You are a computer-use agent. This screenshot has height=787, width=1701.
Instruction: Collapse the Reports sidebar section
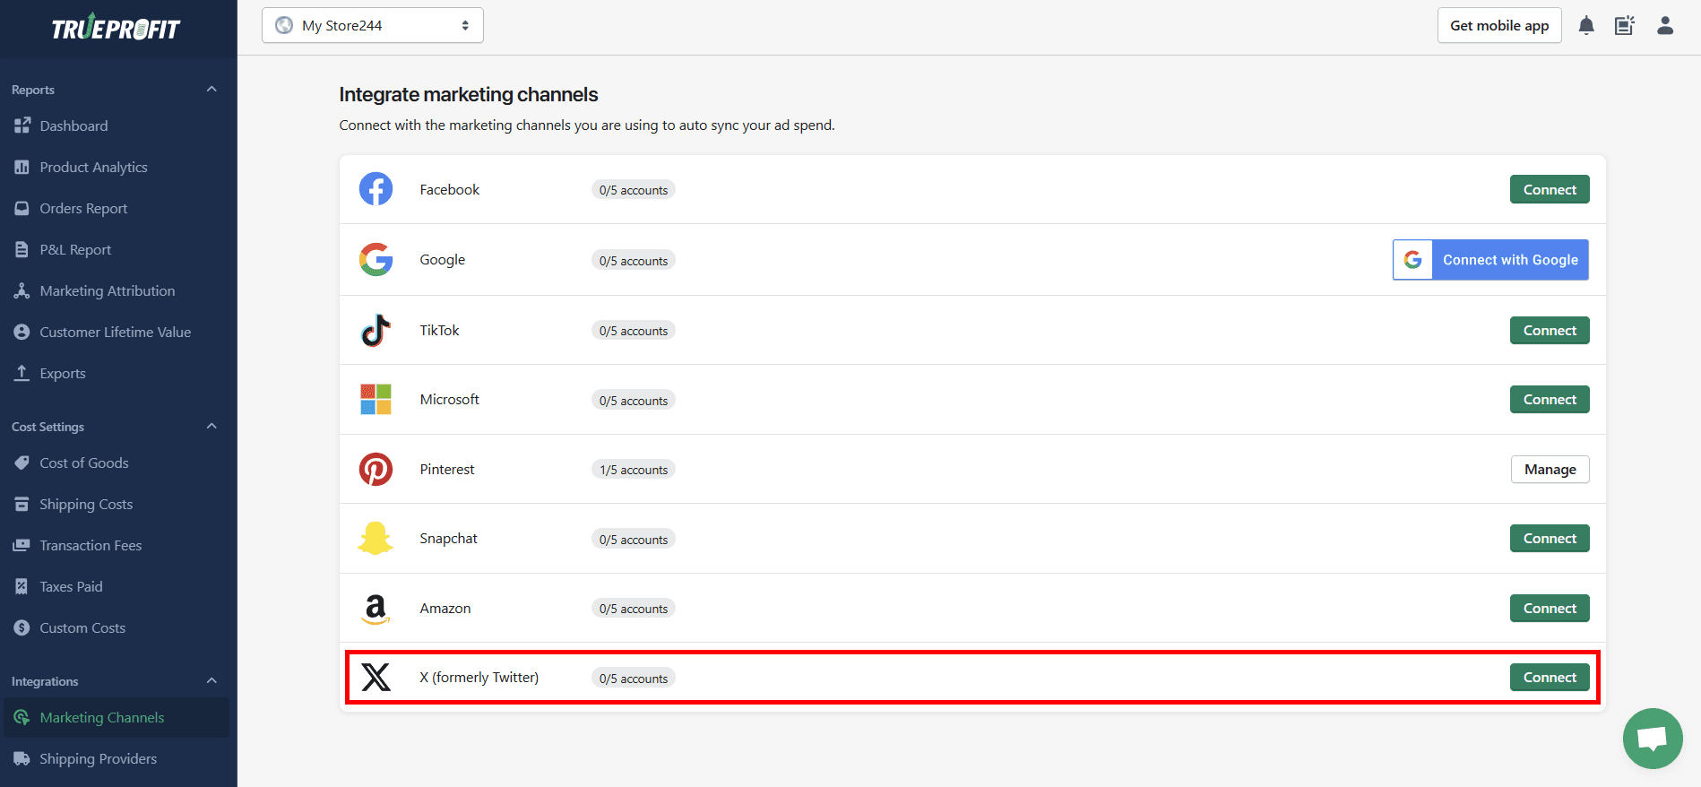pyautogui.click(x=212, y=89)
